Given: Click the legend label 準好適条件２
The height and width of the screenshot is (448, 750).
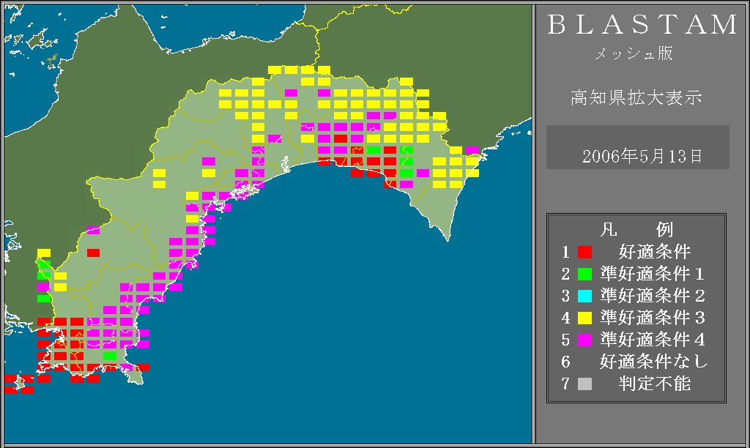Looking at the screenshot, I should [653, 296].
